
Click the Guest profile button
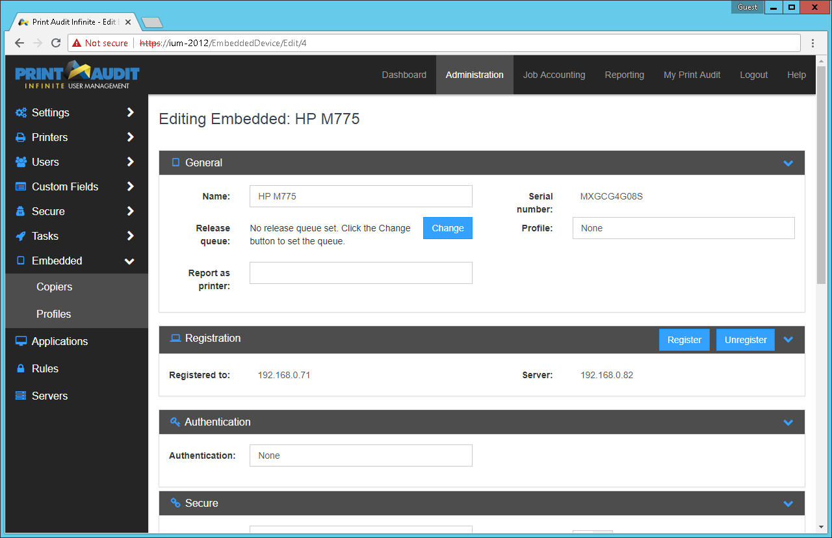point(747,7)
